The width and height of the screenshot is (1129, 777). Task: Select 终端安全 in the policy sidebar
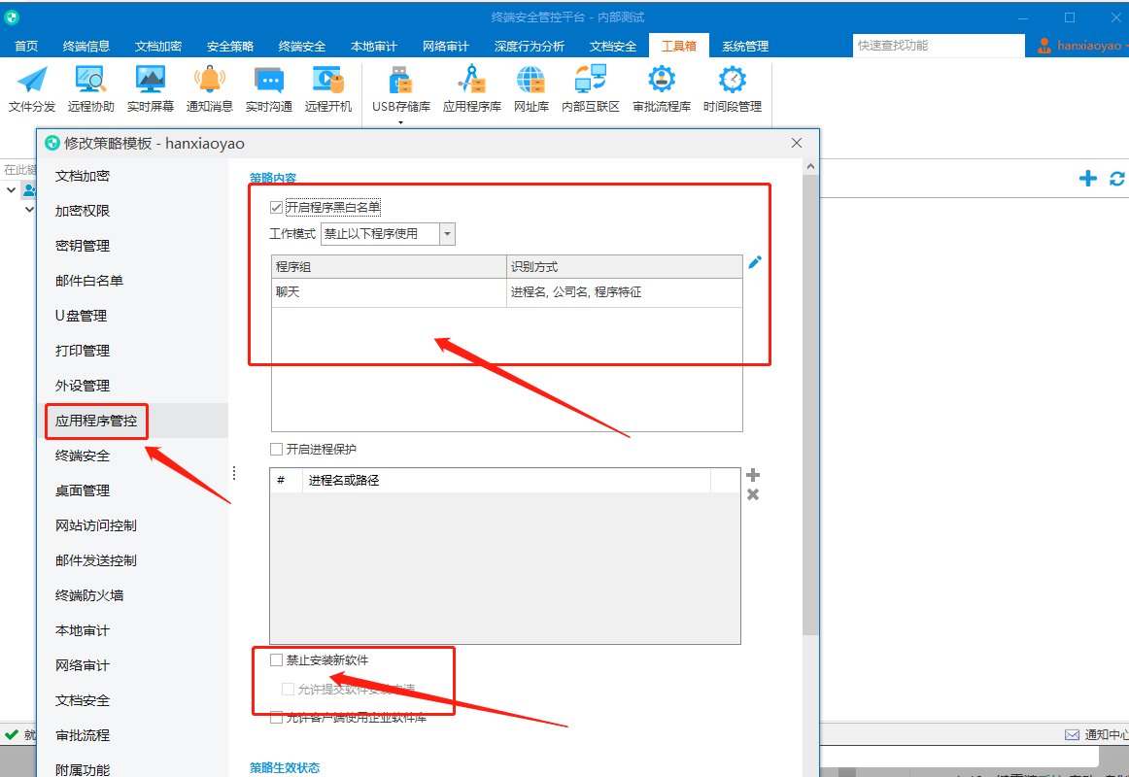(x=83, y=456)
